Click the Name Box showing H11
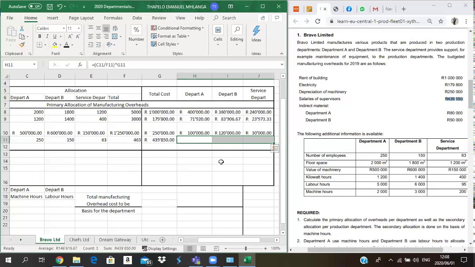This screenshot has width=475, height=267. click(17, 65)
